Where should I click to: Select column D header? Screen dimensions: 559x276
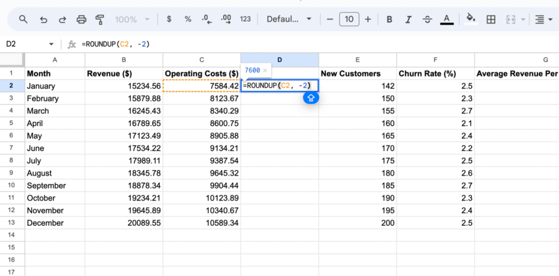click(279, 60)
